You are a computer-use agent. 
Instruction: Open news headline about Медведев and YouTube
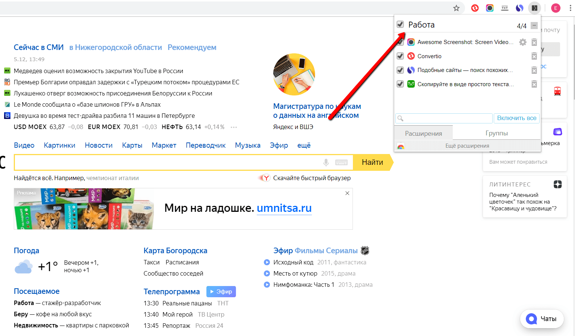98,71
